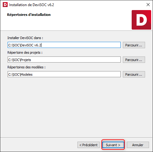This screenshot has width=153, height=152.
Task: Click the "Installer DeviSOC dans :" label
Action: pyautogui.click(x=25, y=38)
